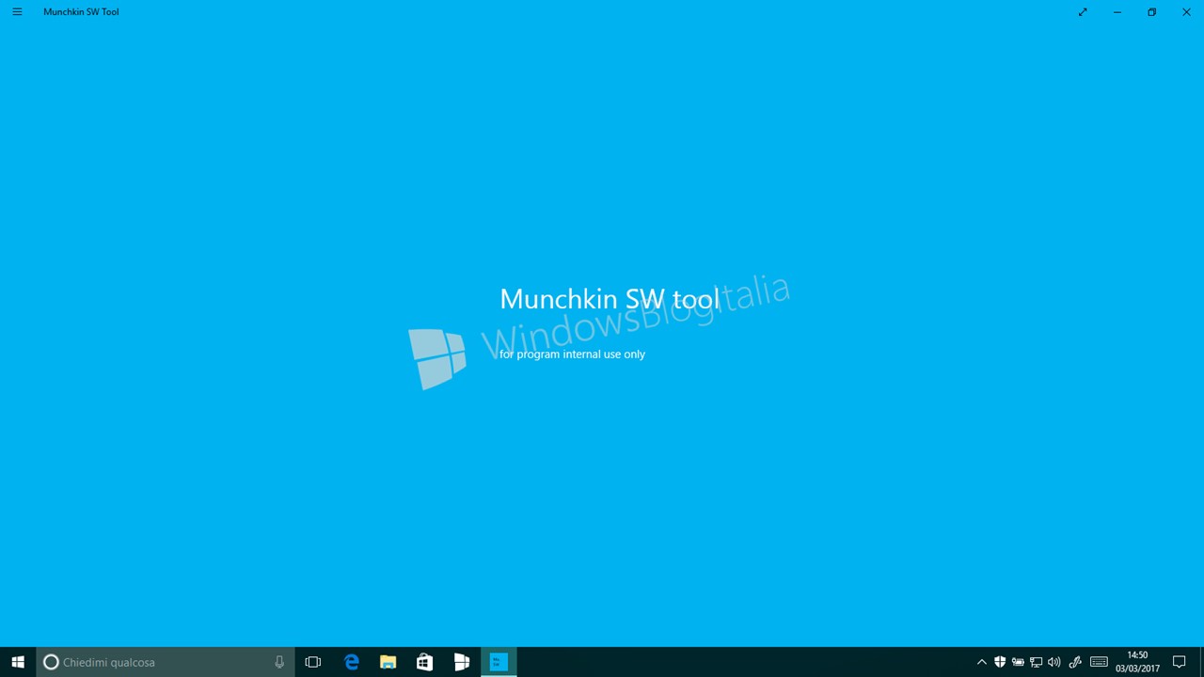1204x677 pixels.
Task: Click the 'for program internal use only' text
Action: point(572,354)
